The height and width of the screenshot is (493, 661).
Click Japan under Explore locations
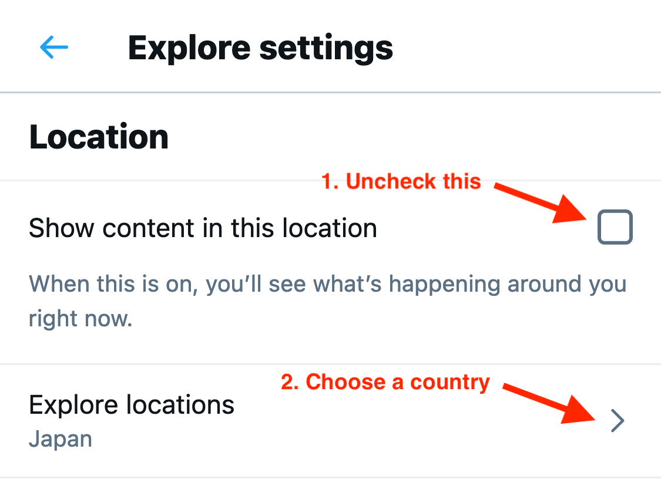point(61,438)
